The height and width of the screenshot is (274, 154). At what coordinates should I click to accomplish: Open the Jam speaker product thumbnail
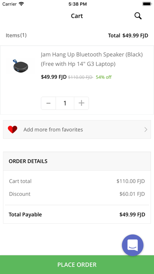click(20, 66)
